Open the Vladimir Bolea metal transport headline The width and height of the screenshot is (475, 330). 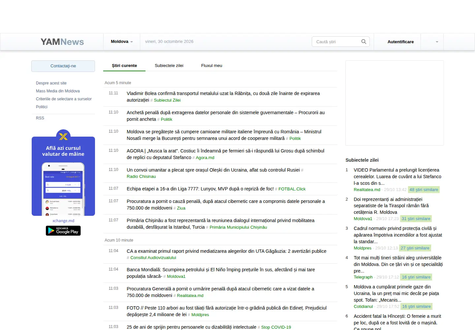(x=223, y=97)
